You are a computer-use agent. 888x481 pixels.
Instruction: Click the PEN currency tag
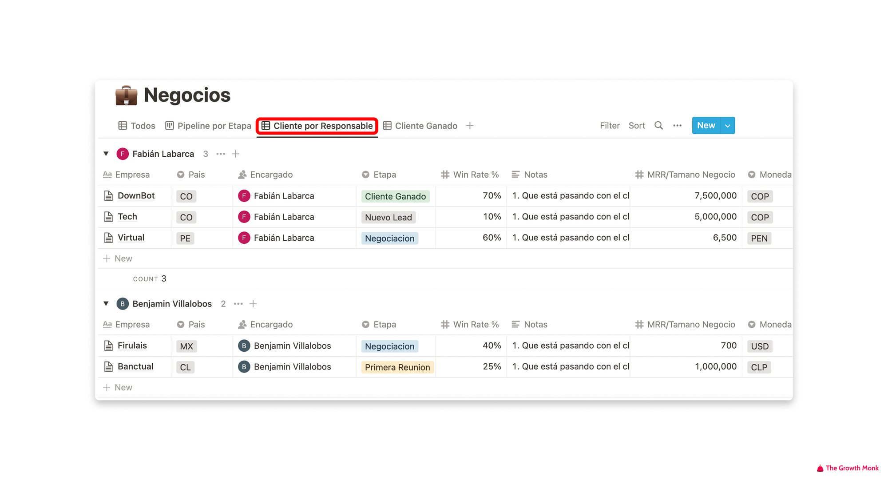pos(759,239)
